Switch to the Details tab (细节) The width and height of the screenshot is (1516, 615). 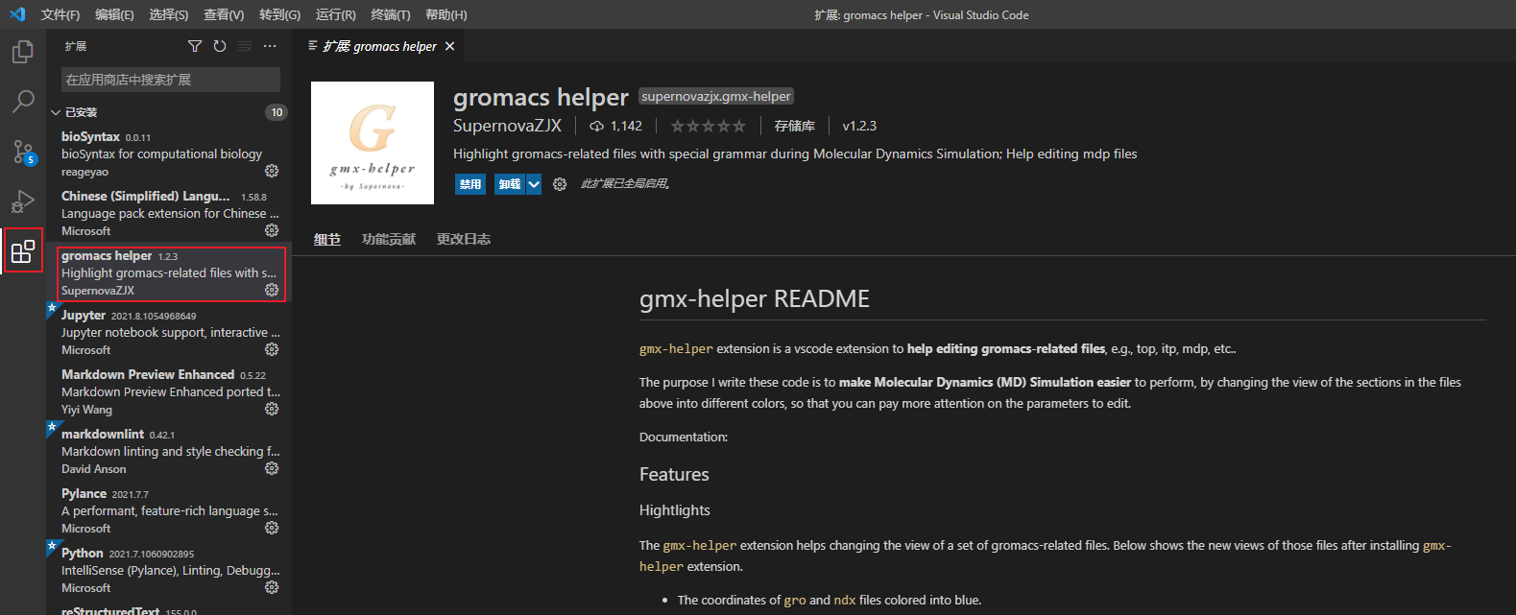pos(327,239)
